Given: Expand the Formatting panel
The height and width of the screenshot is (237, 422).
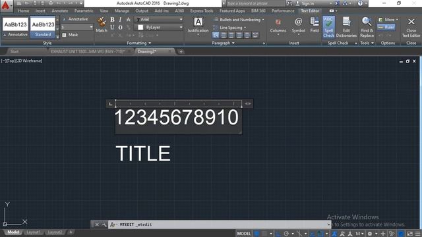Looking at the screenshot, I should (139, 43).
